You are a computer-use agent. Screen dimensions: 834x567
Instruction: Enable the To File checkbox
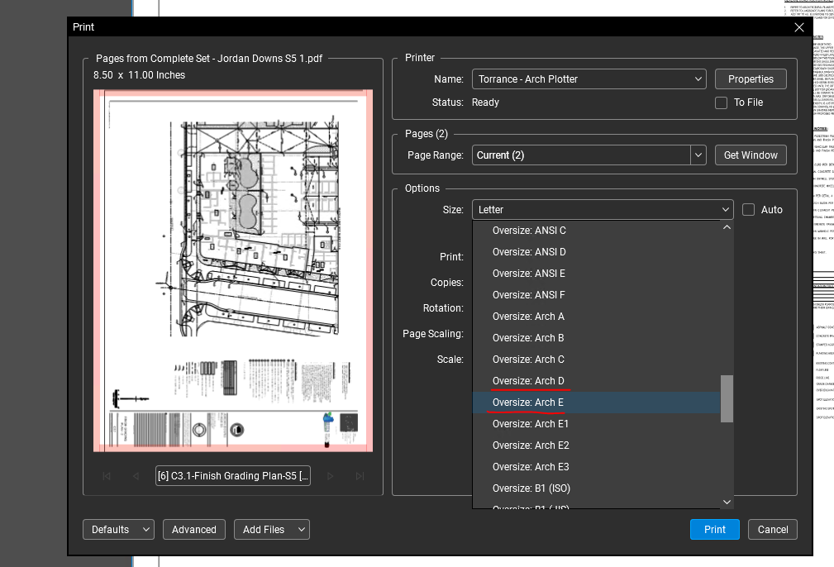[721, 102]
